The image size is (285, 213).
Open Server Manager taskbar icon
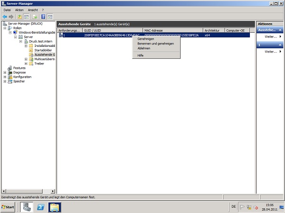[x=27, y=207]
